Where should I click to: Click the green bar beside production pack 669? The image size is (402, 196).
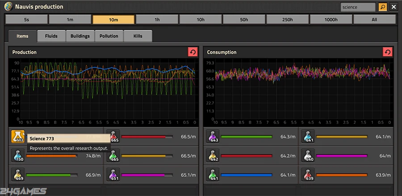click(x=52, y=175)
